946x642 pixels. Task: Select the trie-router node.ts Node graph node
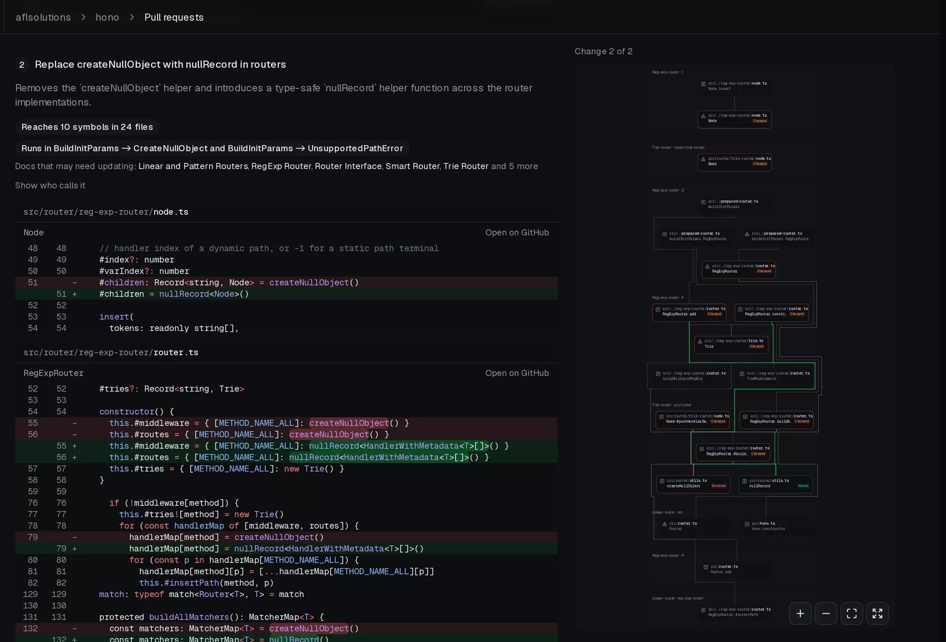point(735,162)
